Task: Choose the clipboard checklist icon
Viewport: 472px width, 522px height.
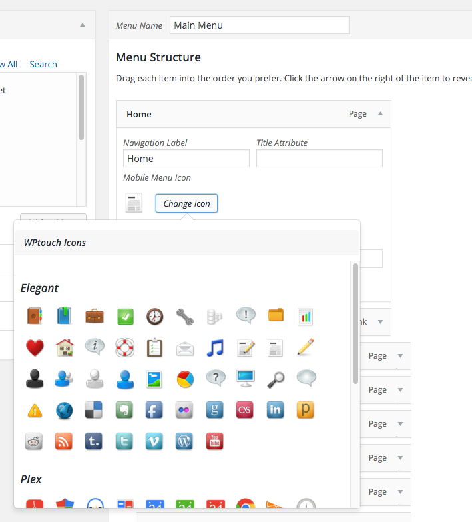Action: (155, 348)
